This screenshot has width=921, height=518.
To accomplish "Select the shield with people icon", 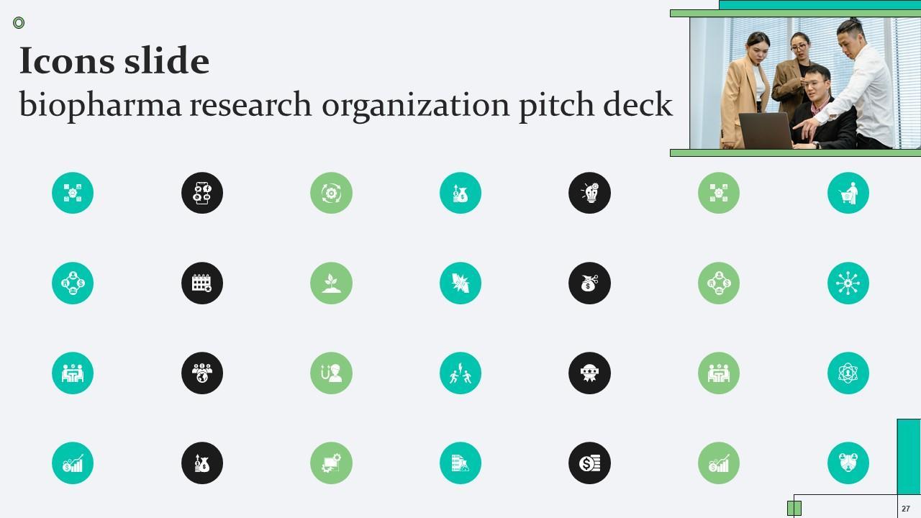I will point(848,463).
